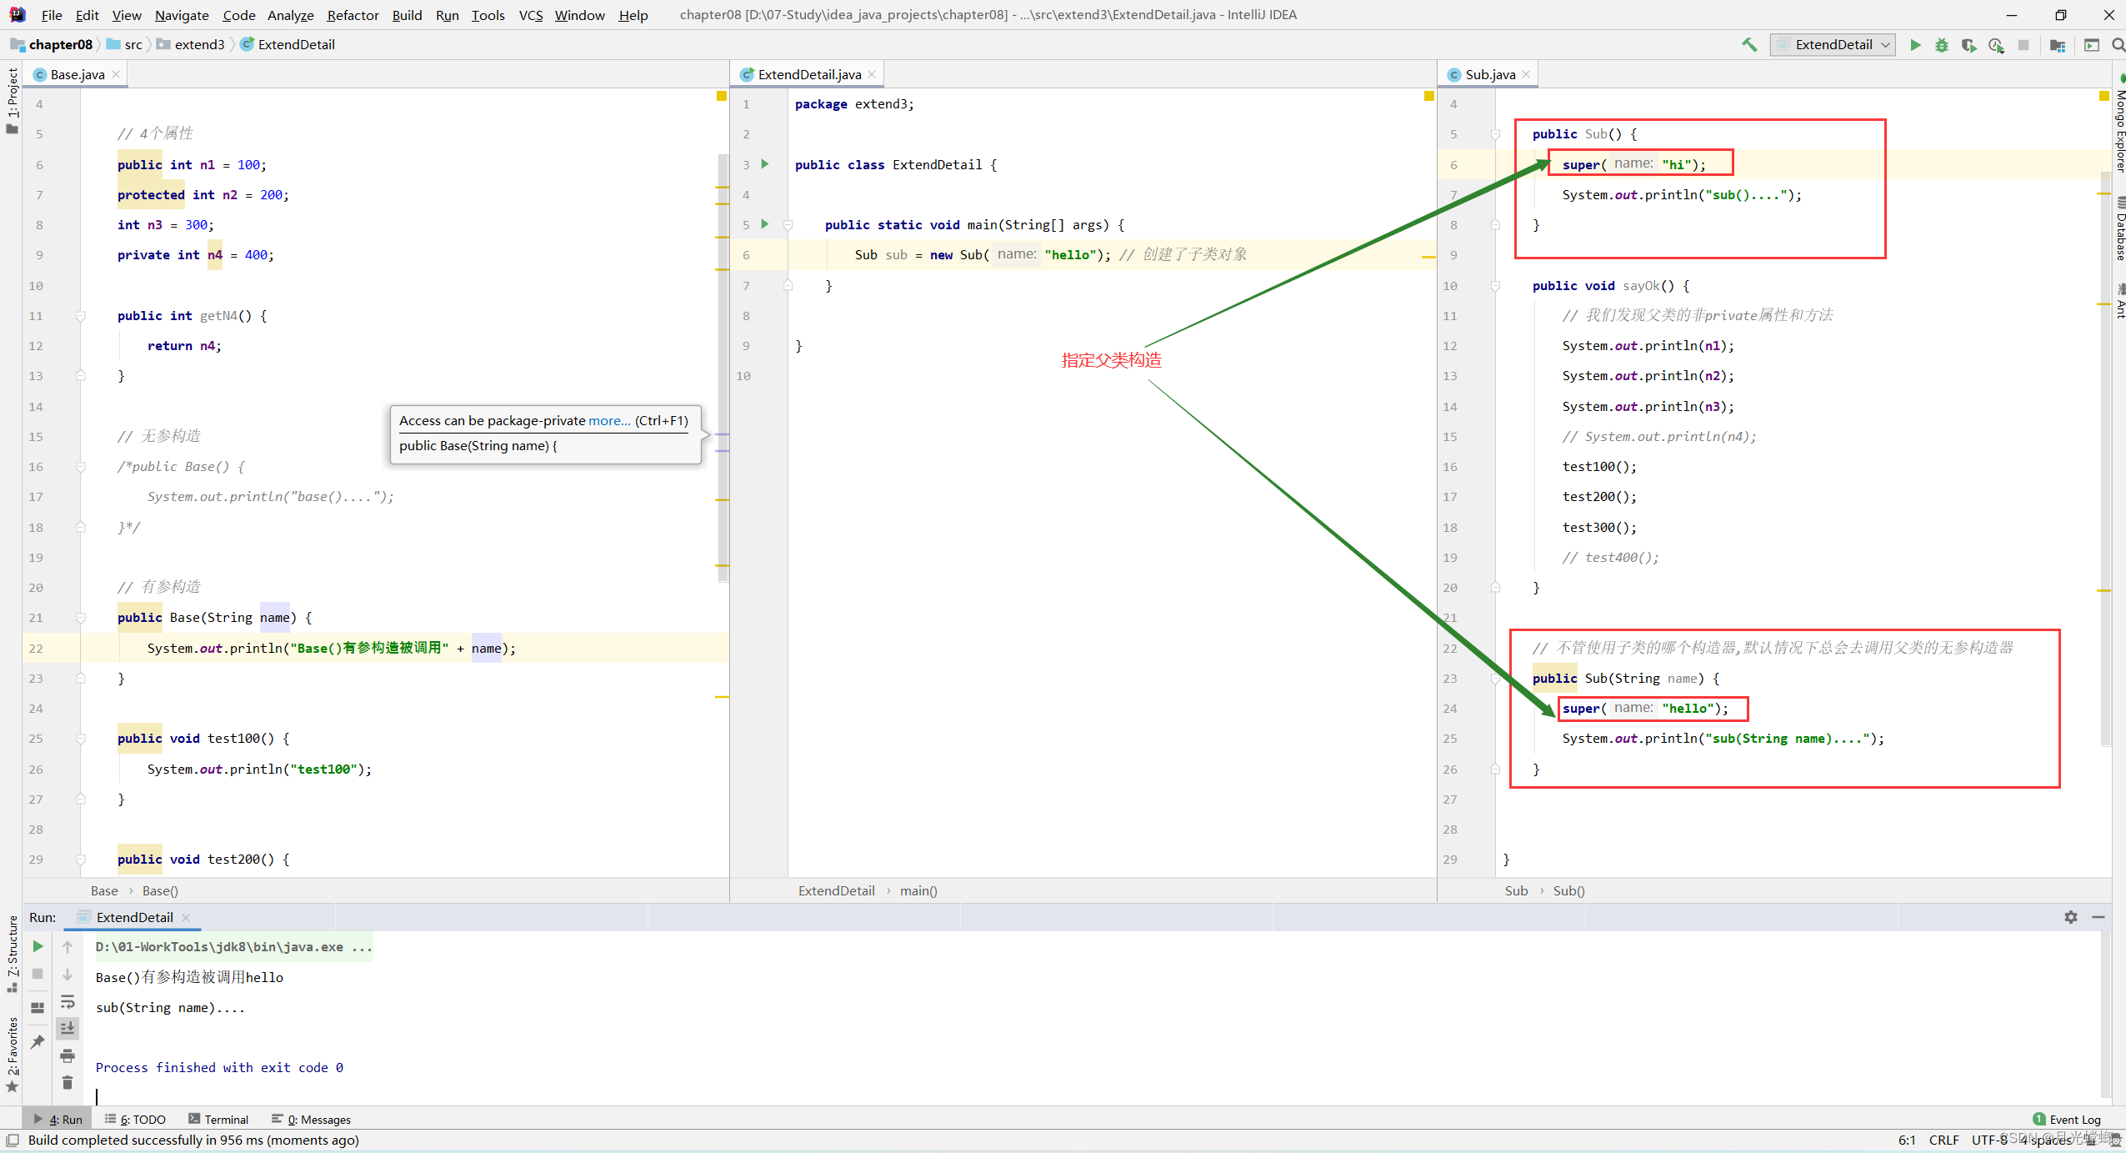
Task: Click the Build project hammer icon
Action: click(x=1749, y=45)
